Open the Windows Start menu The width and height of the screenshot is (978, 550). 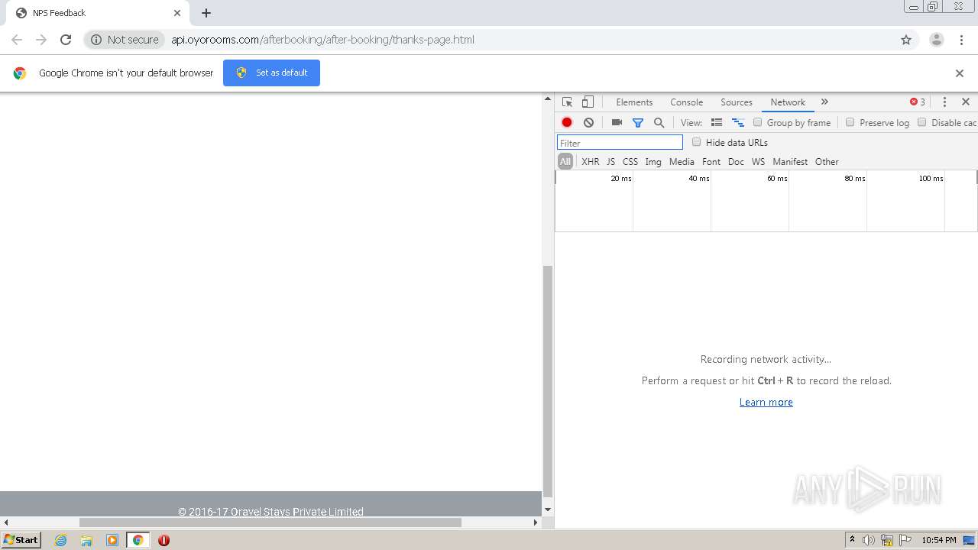click(x=21, y=540)
